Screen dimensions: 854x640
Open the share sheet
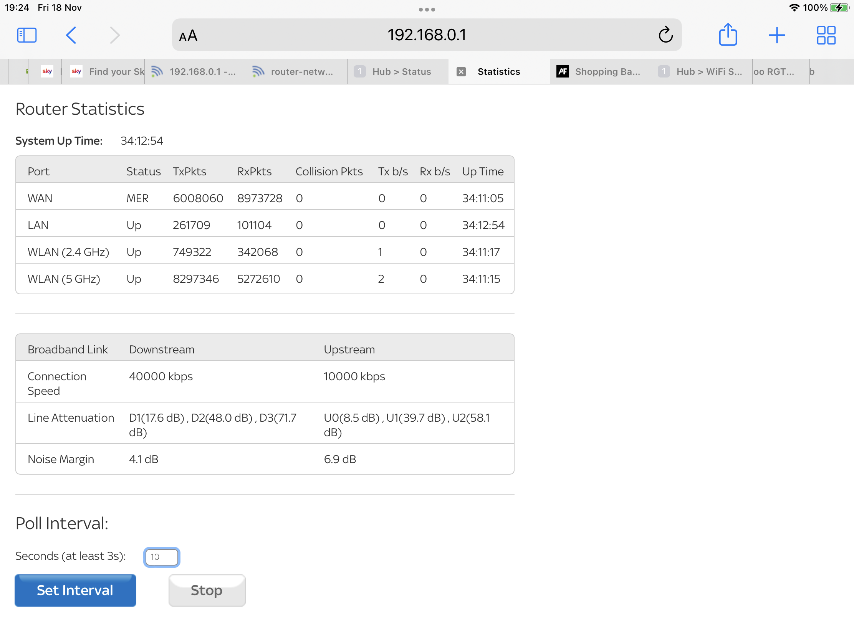[728, 34]
